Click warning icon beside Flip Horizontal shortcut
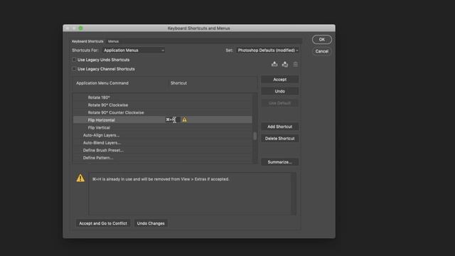 point(185,119)
